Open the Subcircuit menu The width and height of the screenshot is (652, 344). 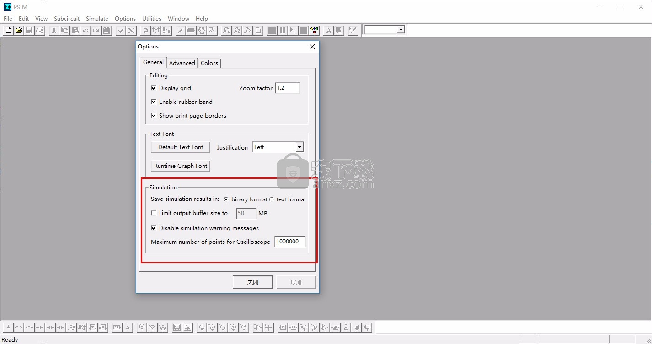67,18
